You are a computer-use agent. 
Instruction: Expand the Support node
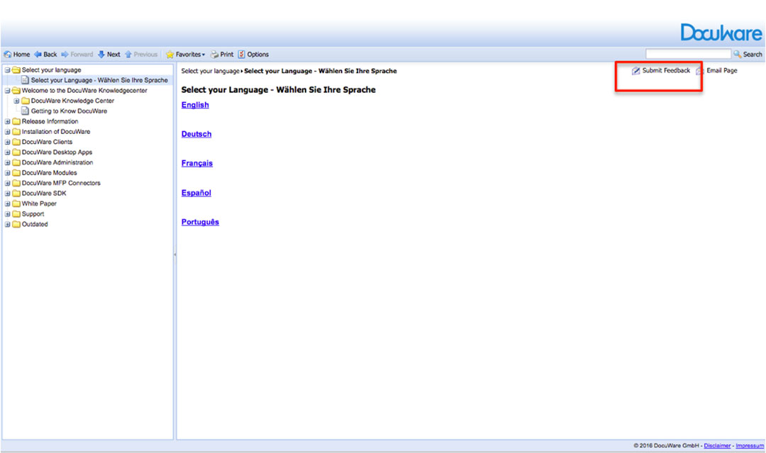coord(7,214)
